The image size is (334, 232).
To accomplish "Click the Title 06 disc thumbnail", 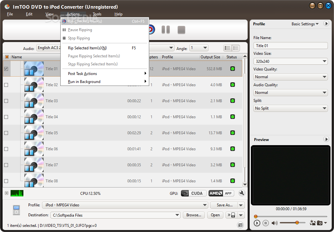I will 34,149.
